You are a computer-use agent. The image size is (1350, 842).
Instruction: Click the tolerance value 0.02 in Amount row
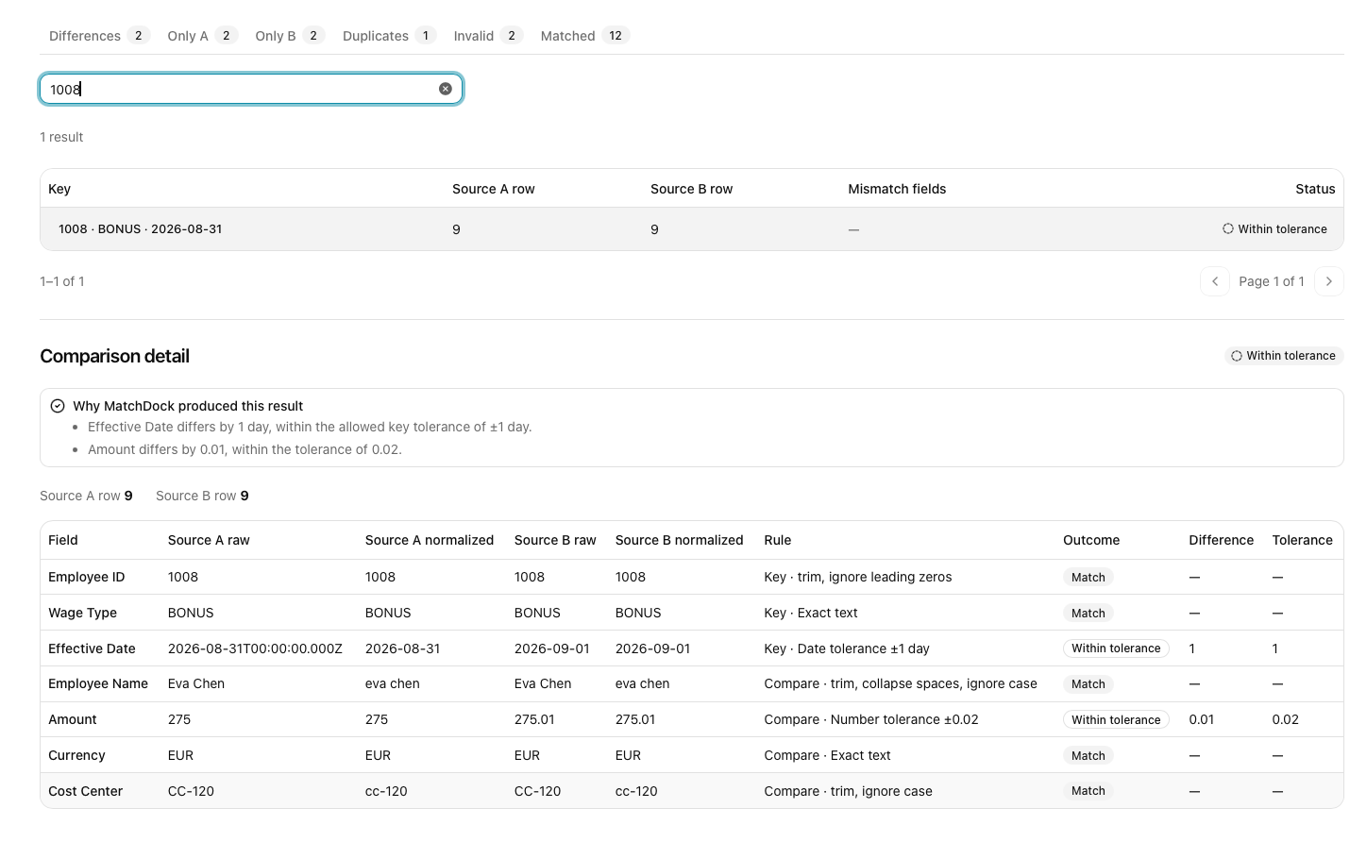click(x=1286, y=719)
